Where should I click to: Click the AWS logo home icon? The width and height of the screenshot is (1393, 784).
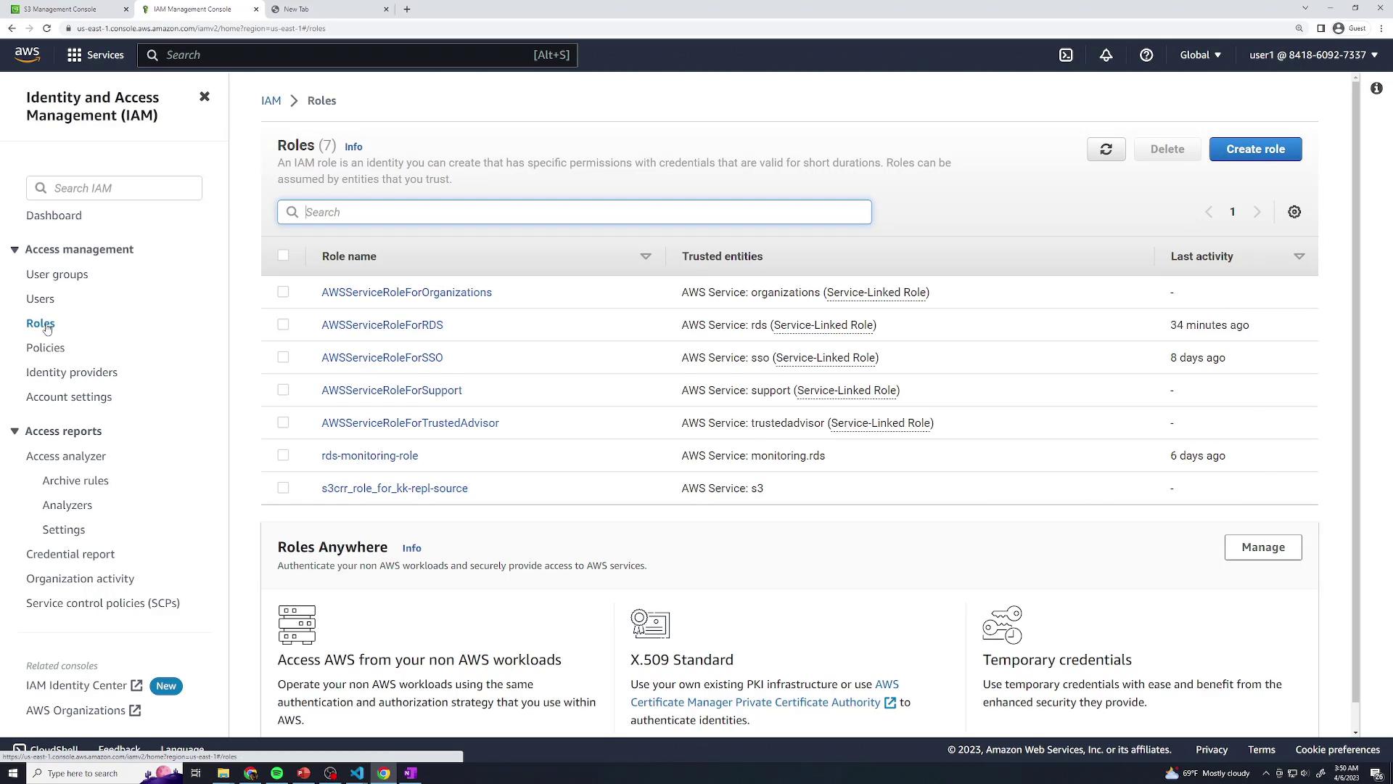coord(27,55)
